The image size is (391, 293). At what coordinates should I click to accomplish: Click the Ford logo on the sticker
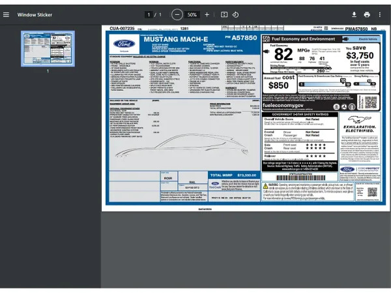click(124, 44)
